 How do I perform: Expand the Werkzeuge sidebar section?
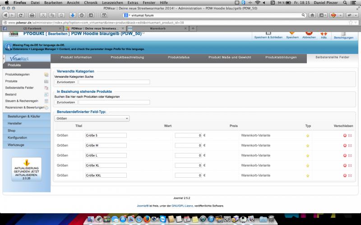[16, 144]
